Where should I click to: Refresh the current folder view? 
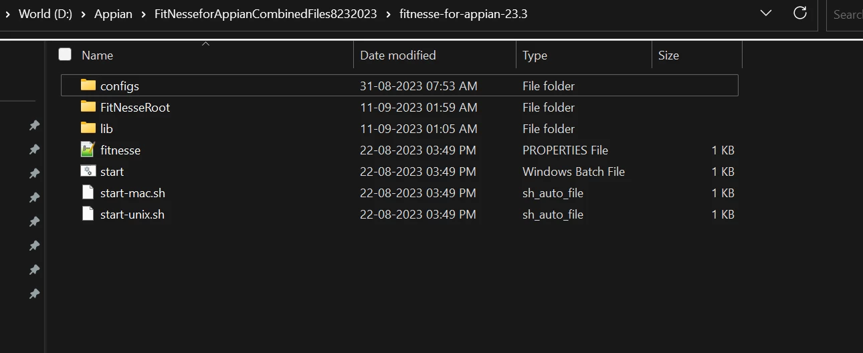pyautogui.click(x=799, y=13)
